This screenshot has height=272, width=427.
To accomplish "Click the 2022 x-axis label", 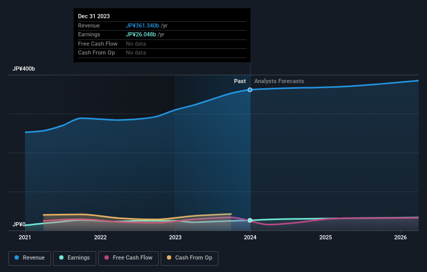I will click(100, 237).
